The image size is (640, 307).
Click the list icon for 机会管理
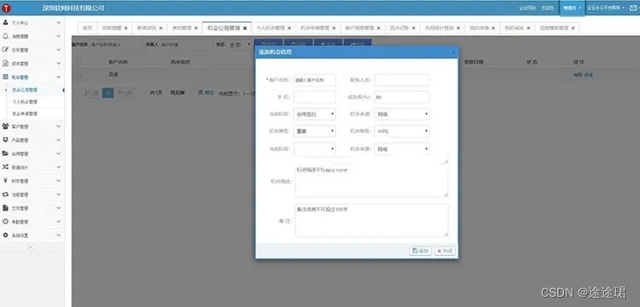[x=5, y=77]
